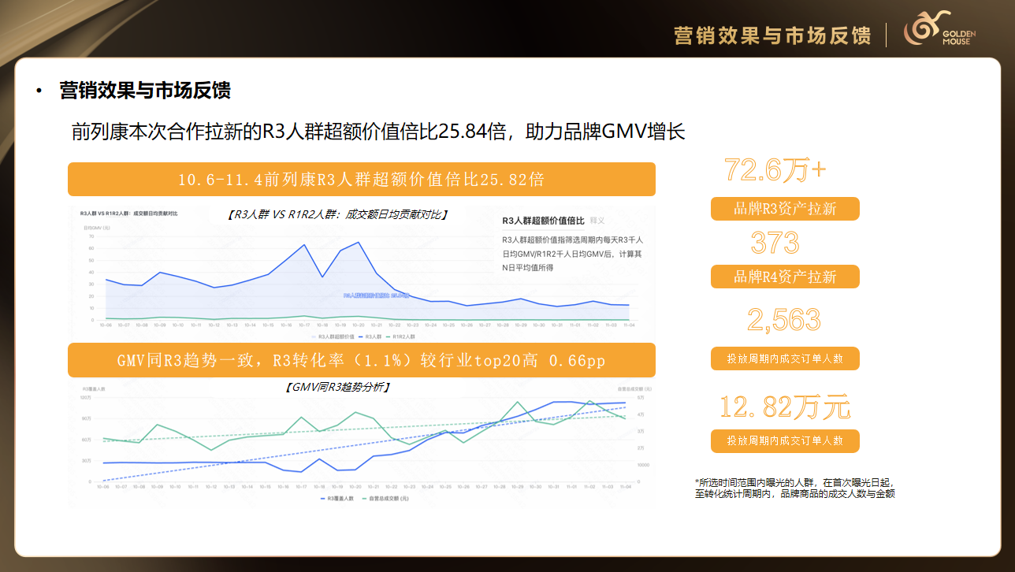Screen dimensions: 1015x572
Task: Click the 投放周期内成交订单人数 label under 2,563
Action: tap(785, 358)
